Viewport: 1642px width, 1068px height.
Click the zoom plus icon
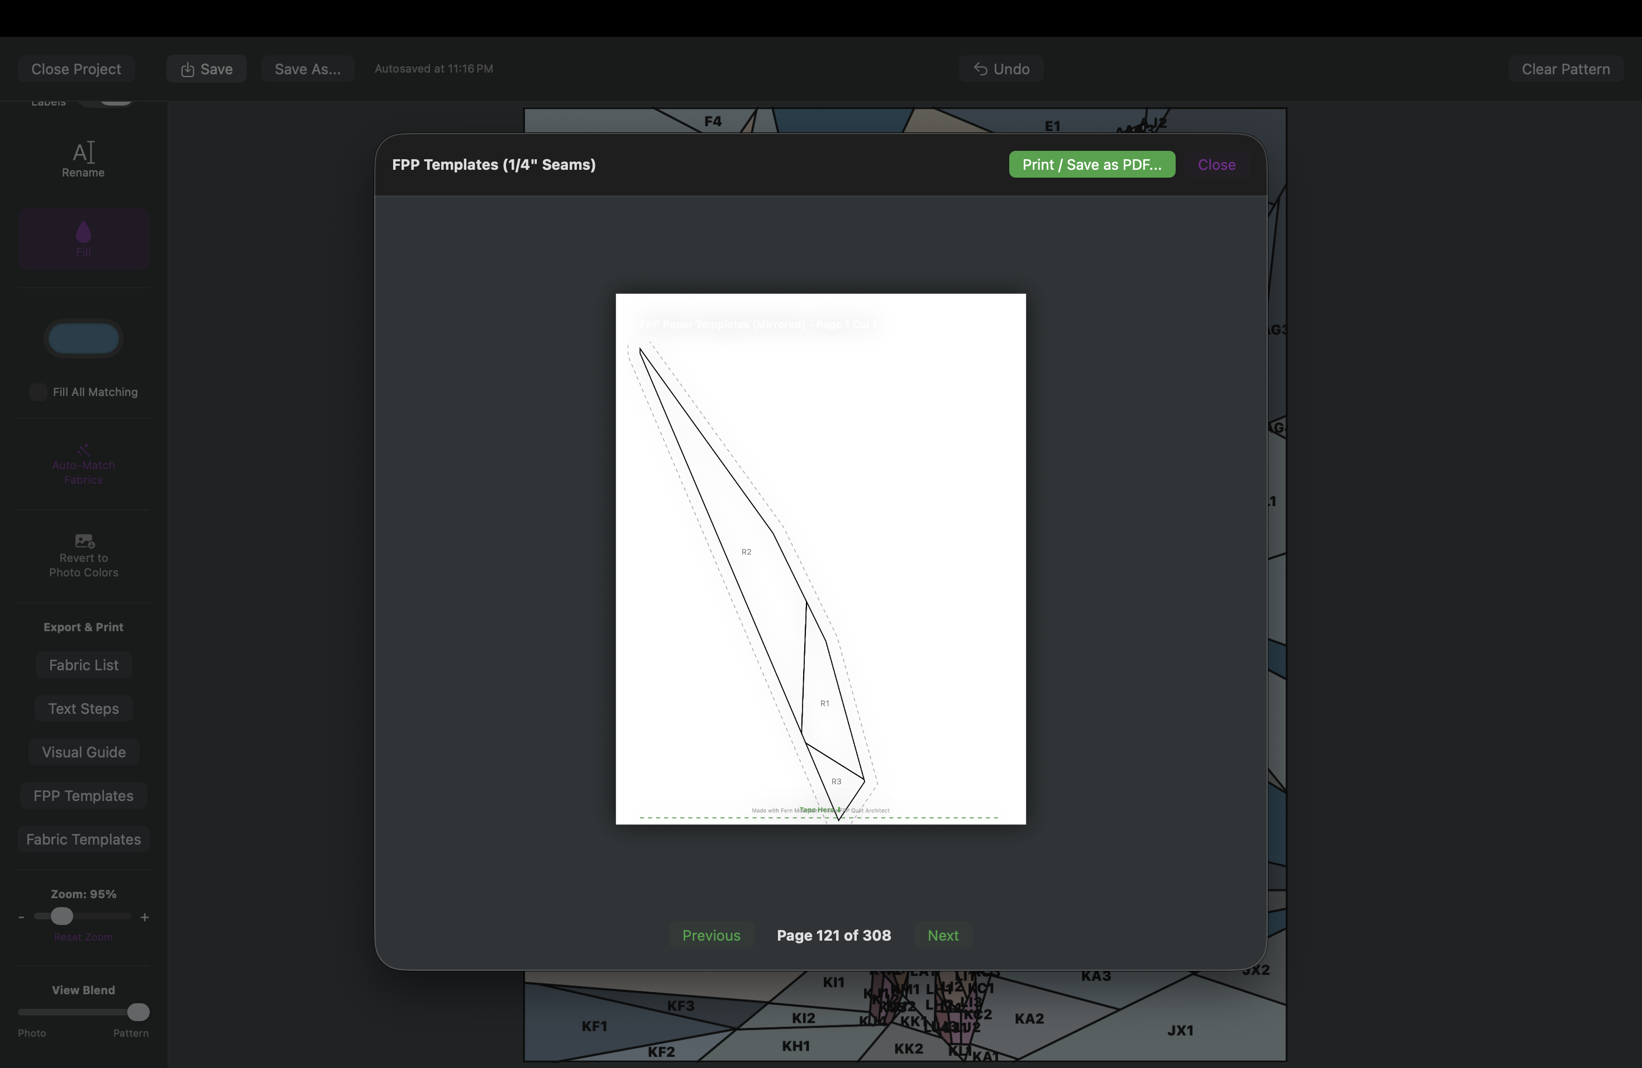tap(144, 917)
